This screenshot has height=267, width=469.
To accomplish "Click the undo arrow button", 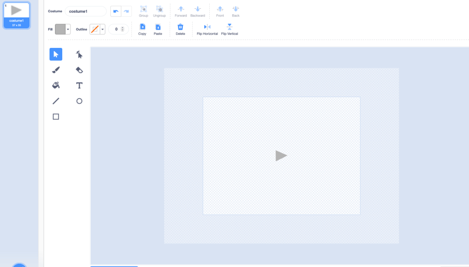I will tap(116, 11).
